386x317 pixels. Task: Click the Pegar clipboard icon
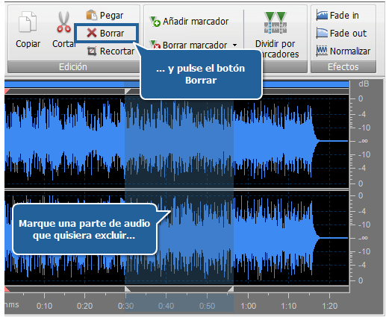coord(92,15)
